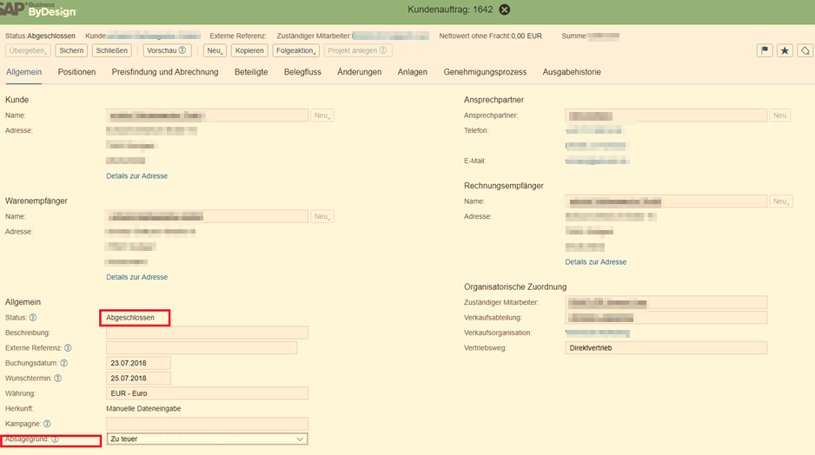Click the Rechnungsempfänger Name input field
The image size is (815, 455).
666,201
